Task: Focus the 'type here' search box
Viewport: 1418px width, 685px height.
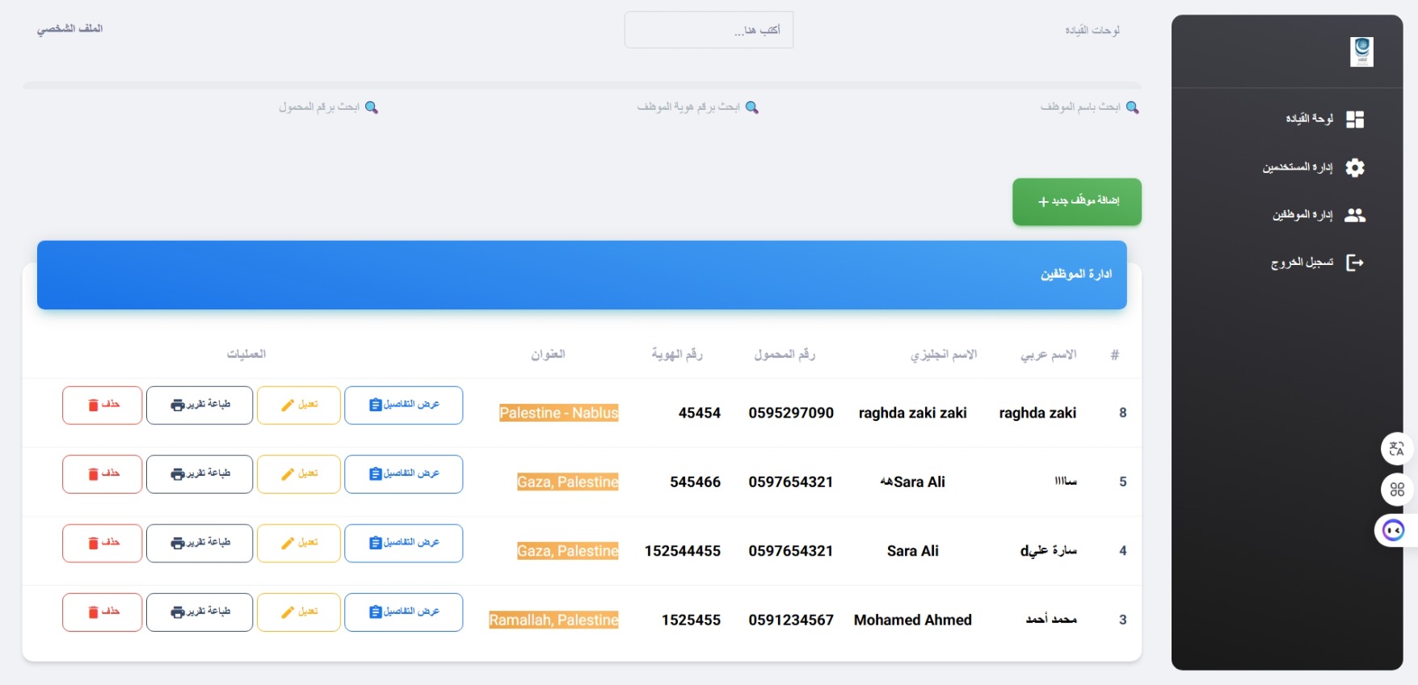Action: (709, 31)
